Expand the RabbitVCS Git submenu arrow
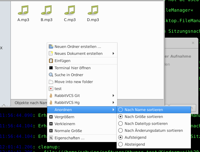200x152 pixels. (x=113, y=96)
